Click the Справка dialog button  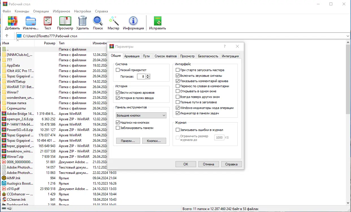point(231,164)
